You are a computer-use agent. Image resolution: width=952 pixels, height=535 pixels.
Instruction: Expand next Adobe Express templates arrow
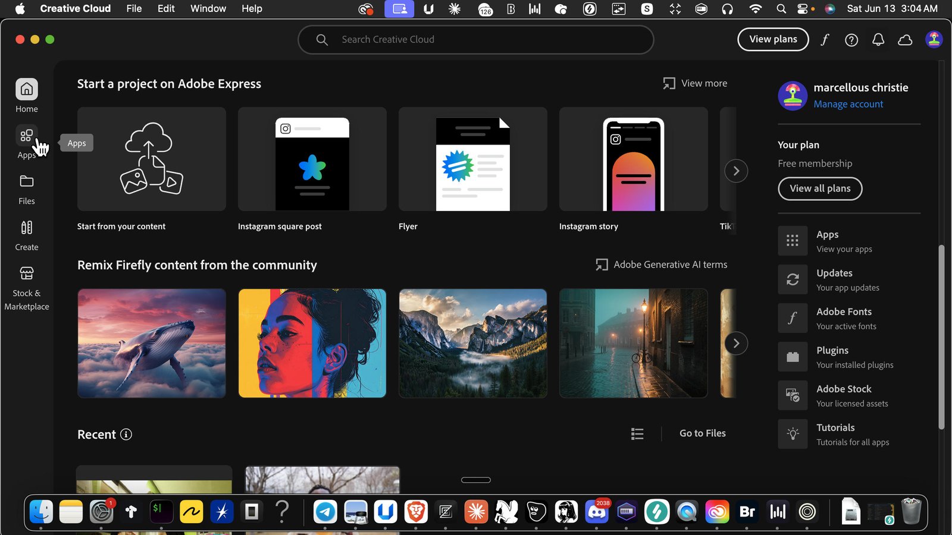736,171
